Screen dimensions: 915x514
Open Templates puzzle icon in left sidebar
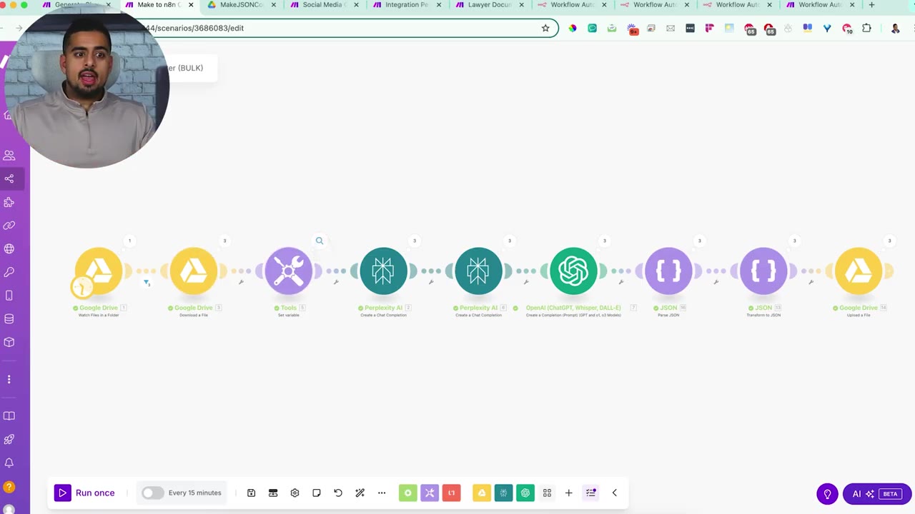point(9,202)
